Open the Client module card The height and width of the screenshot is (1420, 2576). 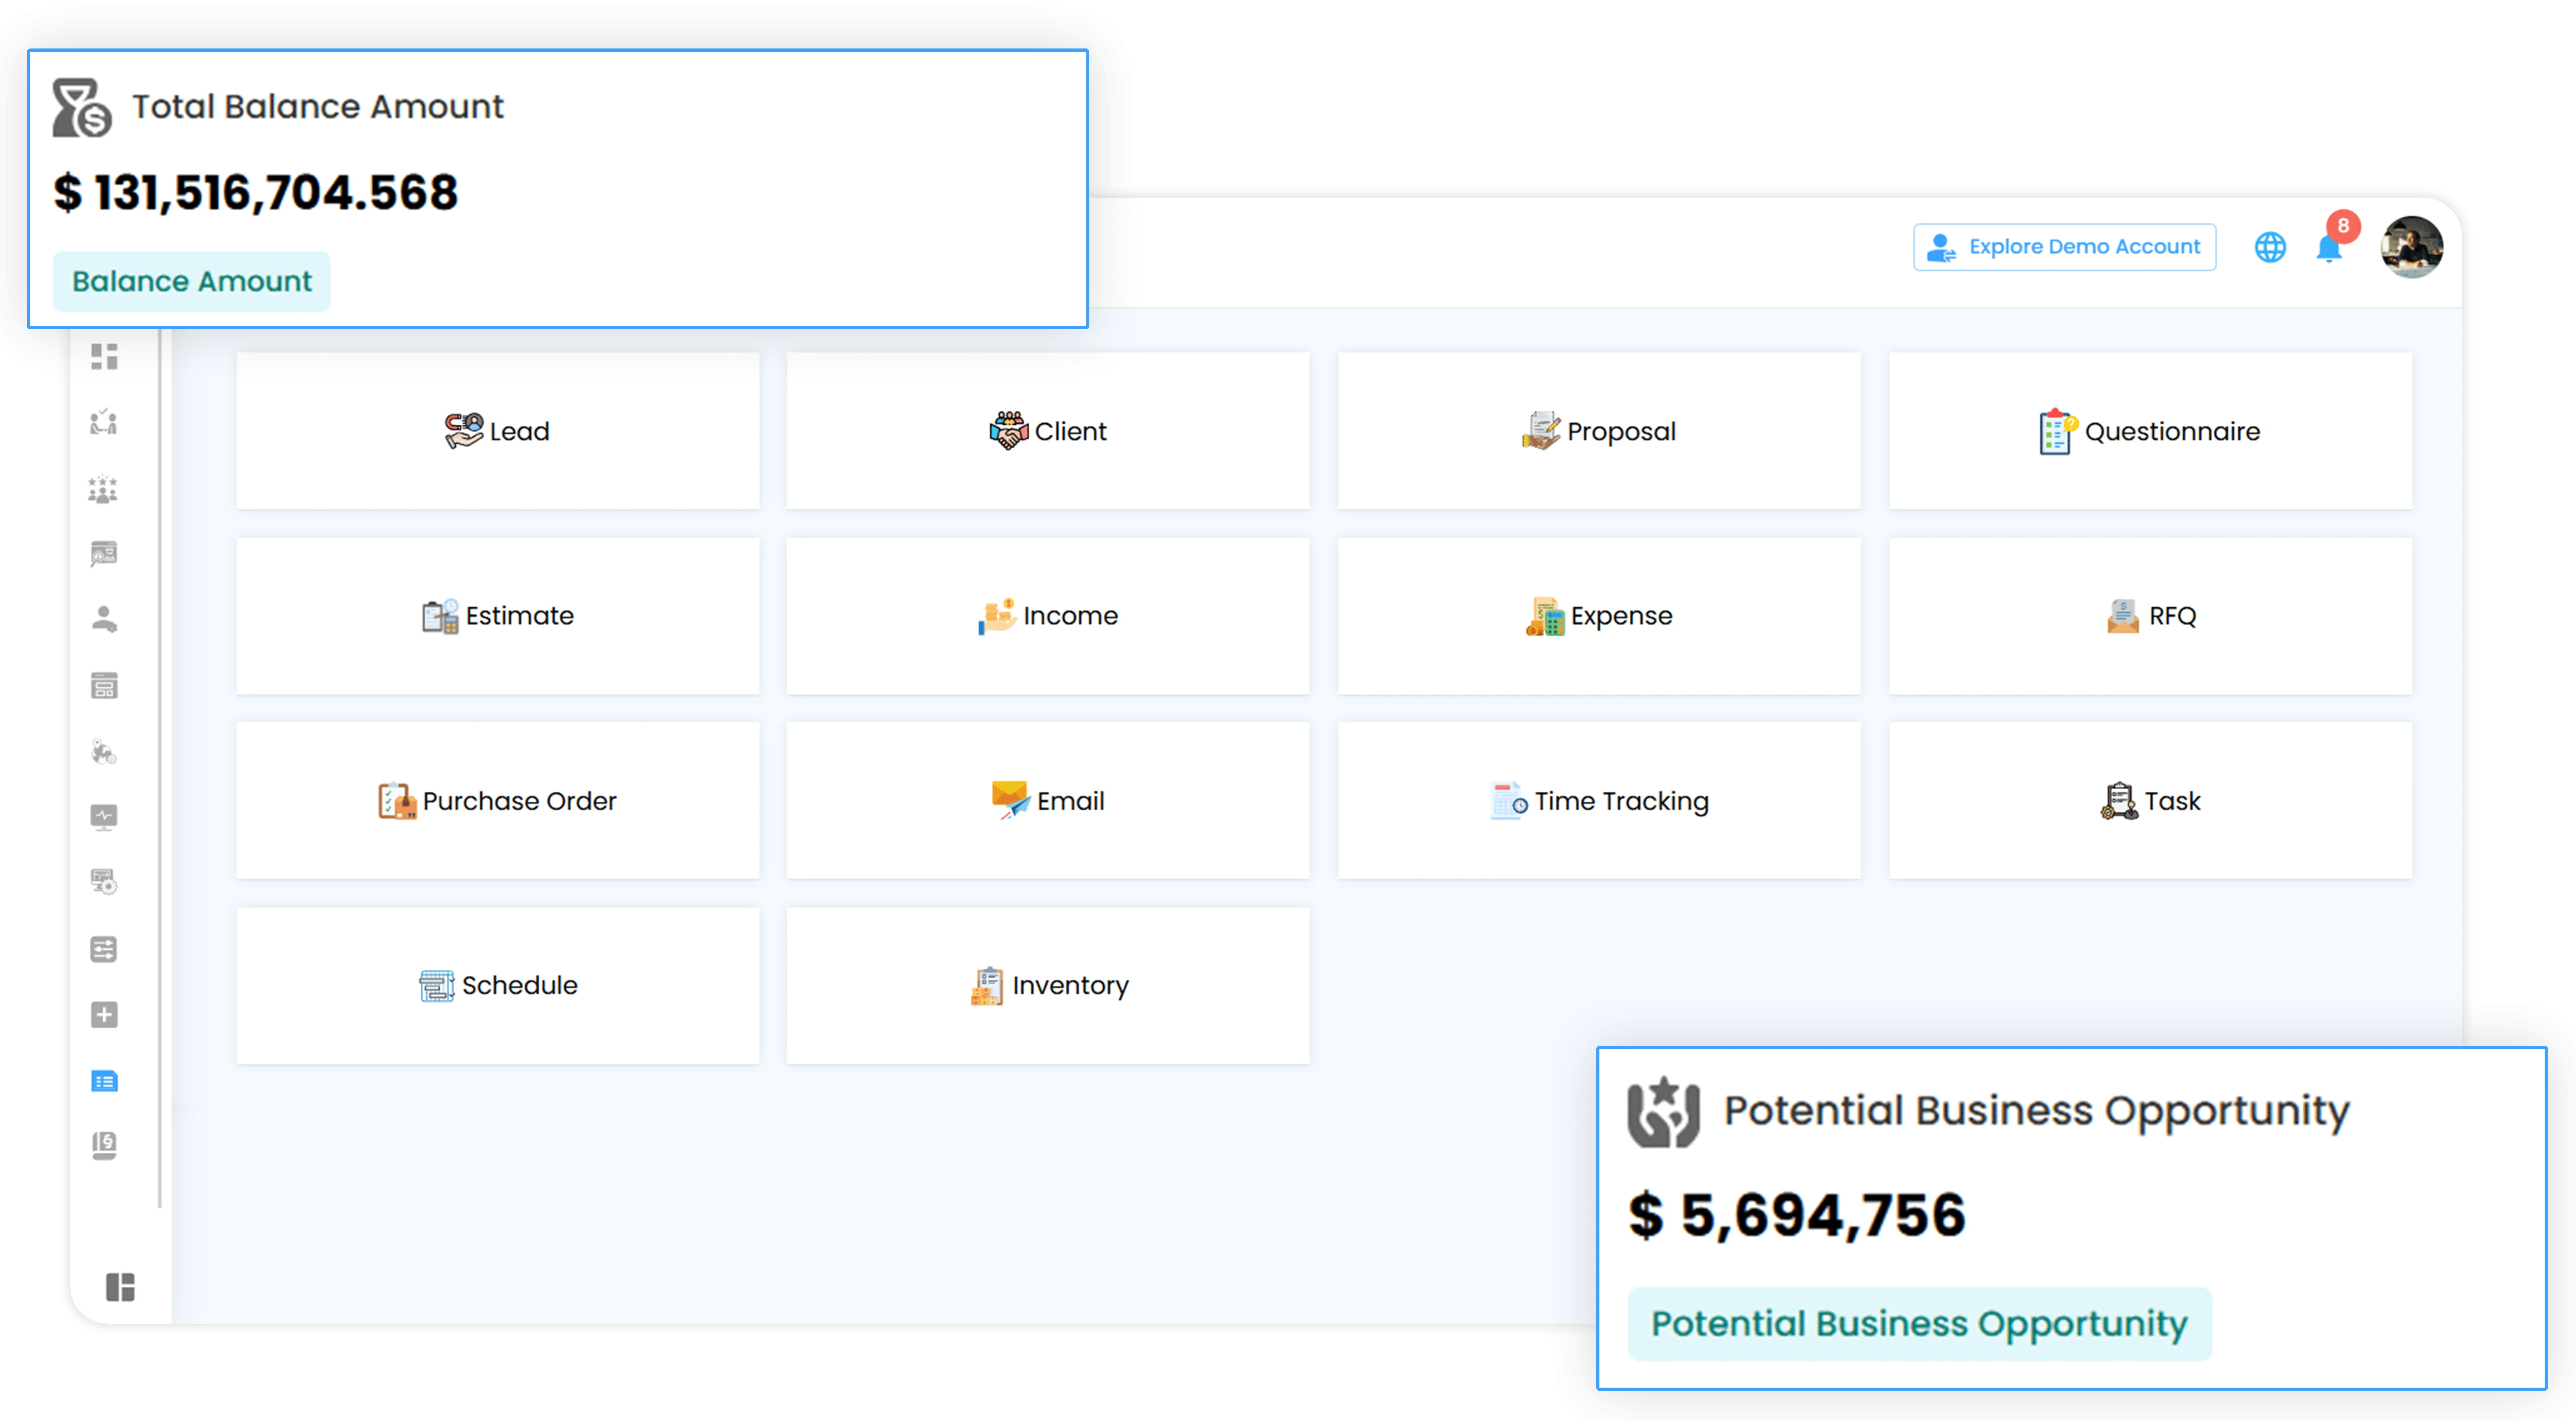pyautogui.click(x=1048, y=431)
